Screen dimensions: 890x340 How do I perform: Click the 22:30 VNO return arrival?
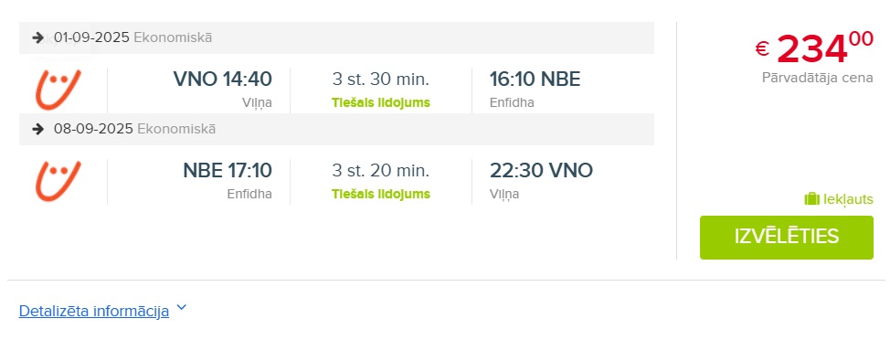point(542,170)
